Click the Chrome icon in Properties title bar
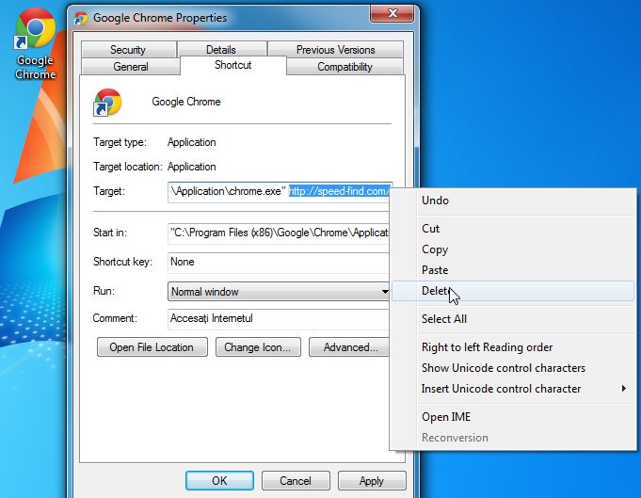 pos(81,19)
